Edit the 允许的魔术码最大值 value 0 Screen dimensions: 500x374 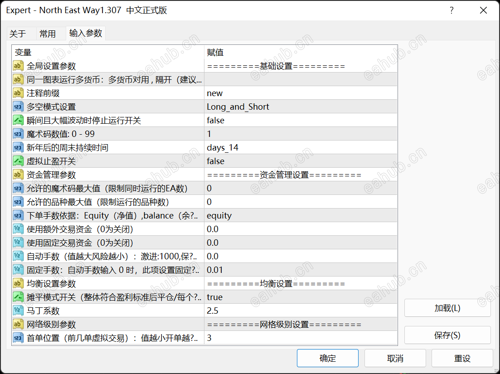click(x=301, y=189)
